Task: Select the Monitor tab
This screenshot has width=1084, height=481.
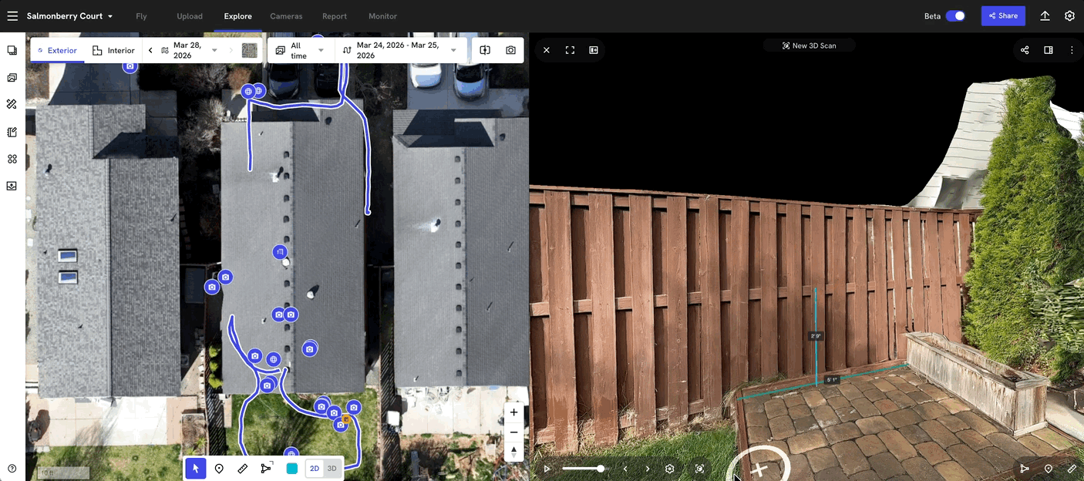Action: [382, 16]
